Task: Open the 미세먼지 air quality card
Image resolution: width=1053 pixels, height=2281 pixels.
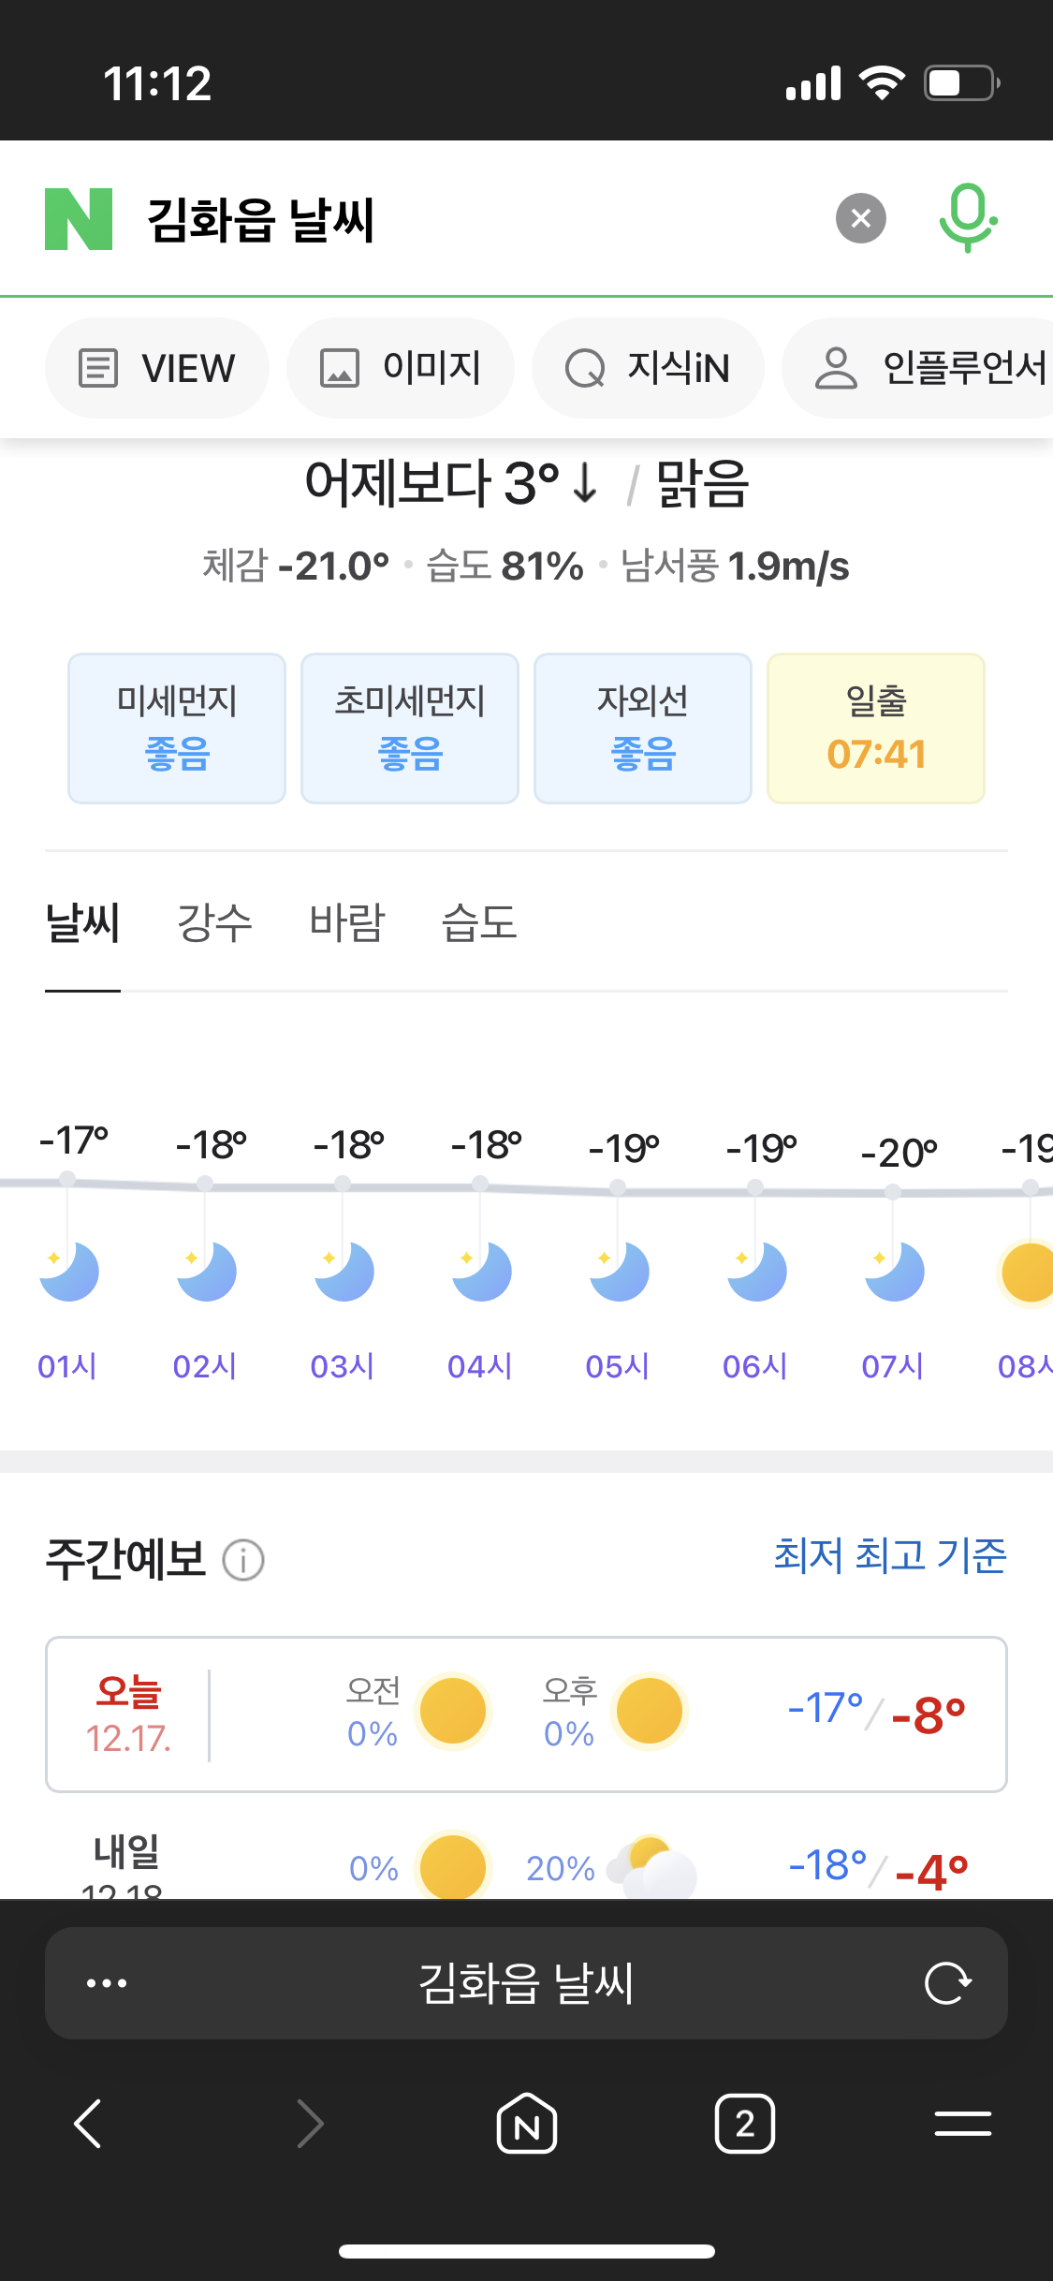Action: (x=177, y=728)
